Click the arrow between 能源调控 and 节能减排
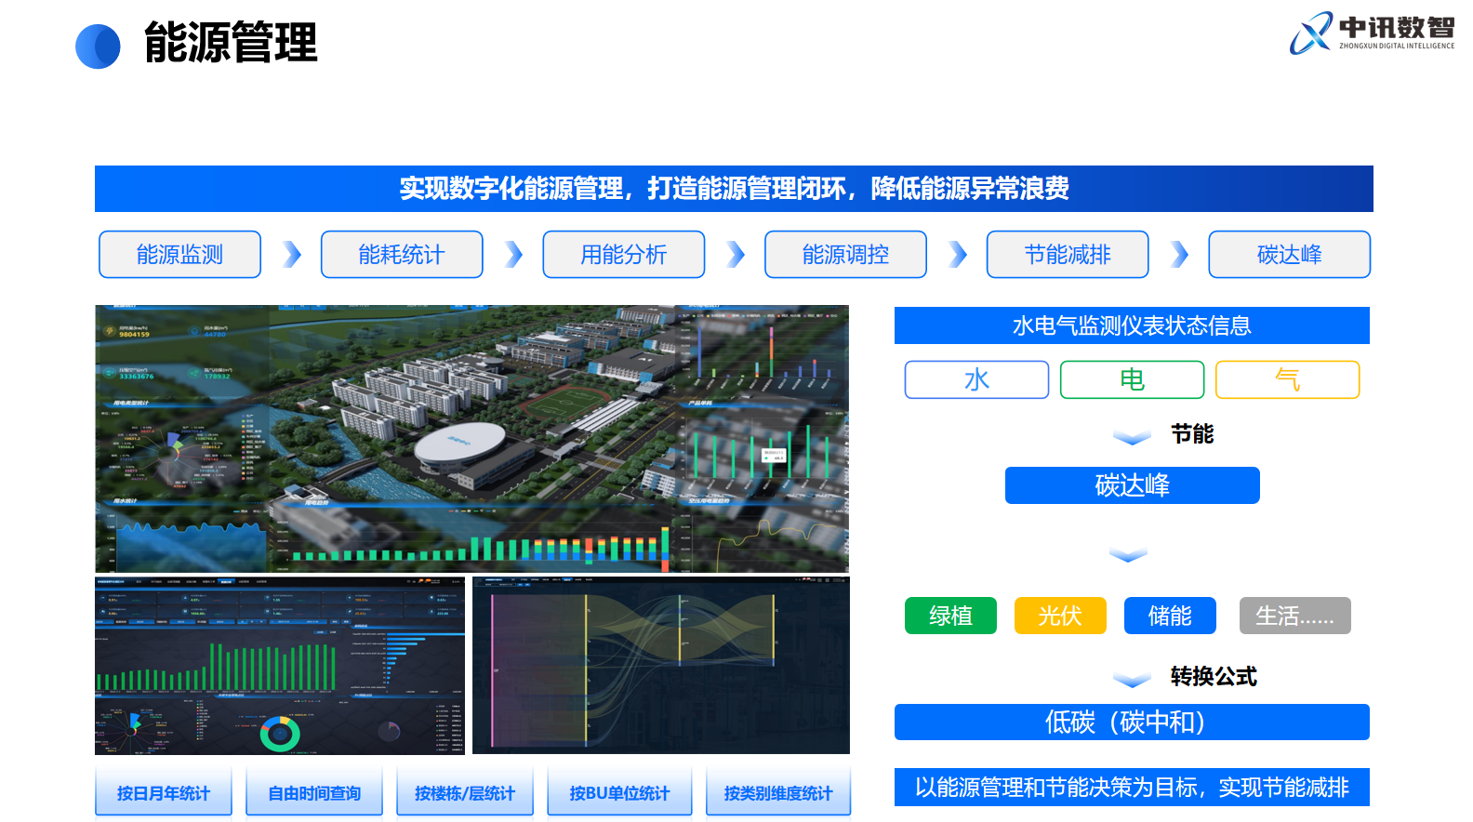The height and width of the screenshot is (822, 1473). (x=958, y=255)
